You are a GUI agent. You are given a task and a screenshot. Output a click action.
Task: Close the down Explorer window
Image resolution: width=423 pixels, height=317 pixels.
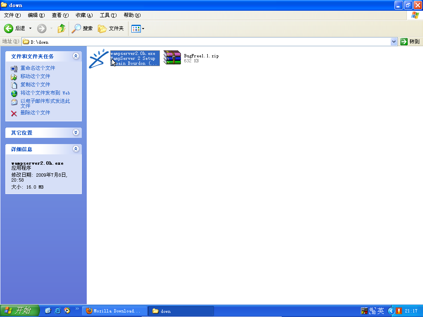pyautogui.click(x=418, y=5)
